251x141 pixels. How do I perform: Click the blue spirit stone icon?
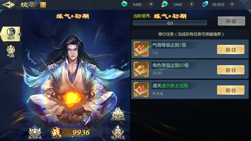coord(205,4)
